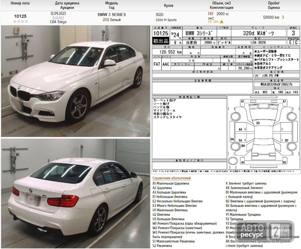The height and width of the screenshot is (249, 301).
Task: Click the FAT transmission label in the top row
Action: 211,14
